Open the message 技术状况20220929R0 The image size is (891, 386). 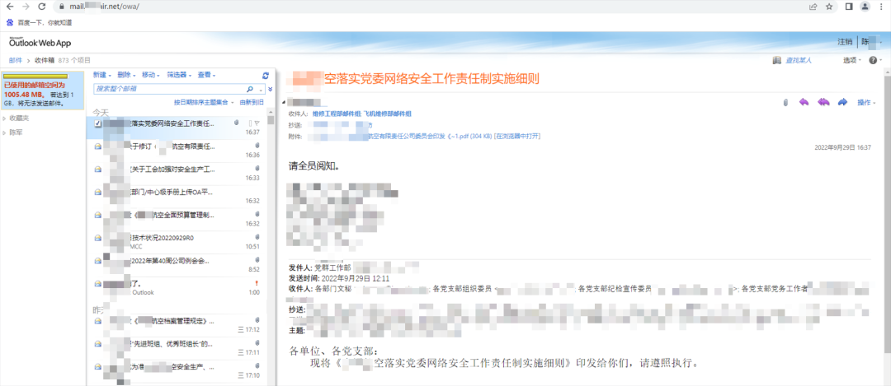(177, 241)
